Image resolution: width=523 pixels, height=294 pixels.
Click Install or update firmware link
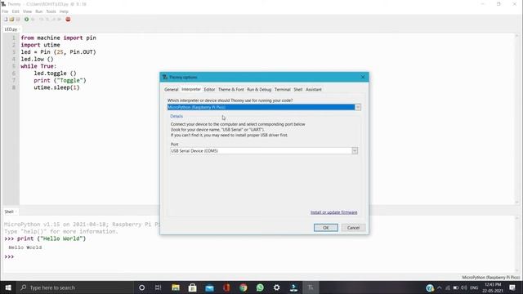point(334,212)
